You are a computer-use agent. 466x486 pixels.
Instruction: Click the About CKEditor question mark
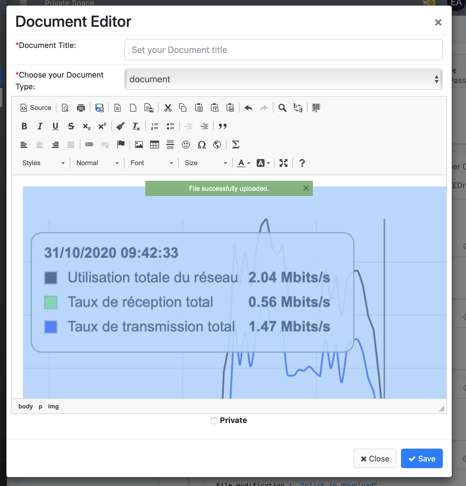tap(302, 163)
